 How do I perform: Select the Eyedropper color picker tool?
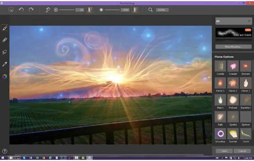point(4,64)
